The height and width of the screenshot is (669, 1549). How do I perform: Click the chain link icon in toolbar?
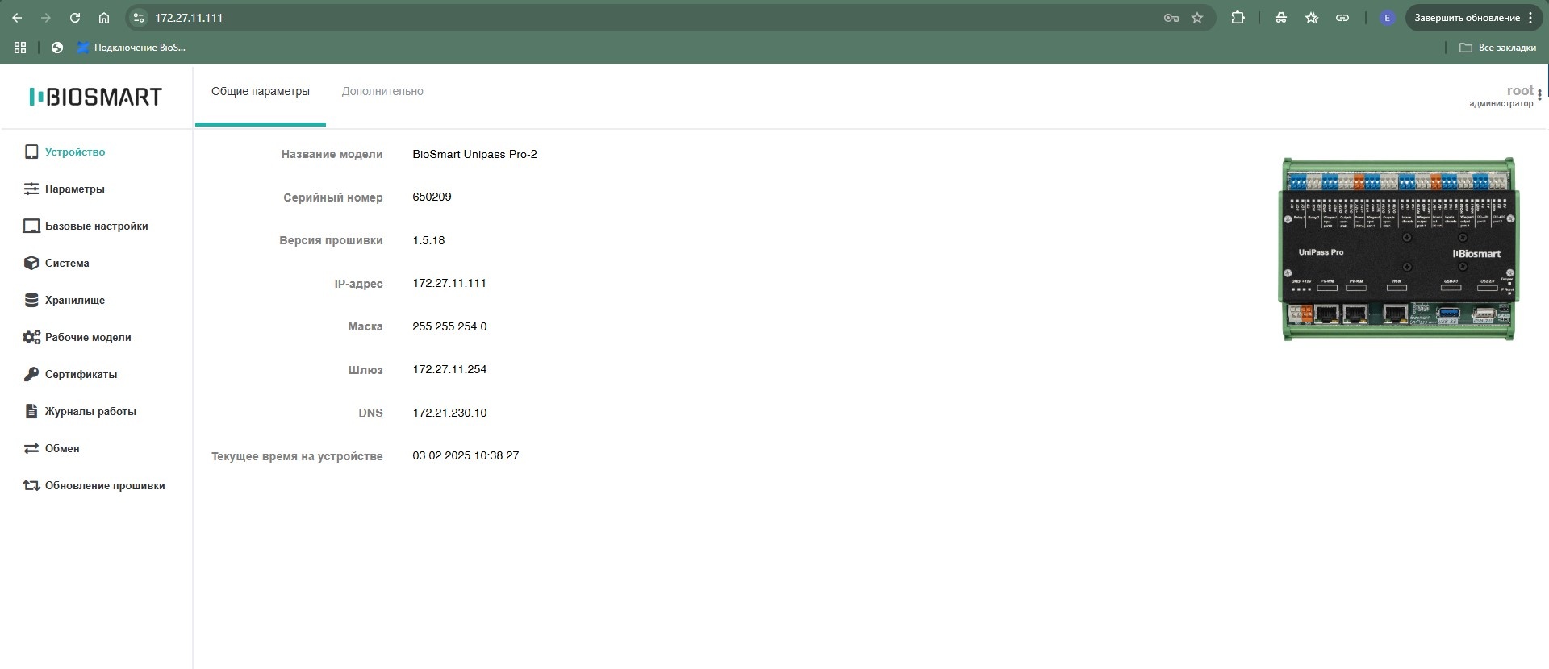(1342, 18)
